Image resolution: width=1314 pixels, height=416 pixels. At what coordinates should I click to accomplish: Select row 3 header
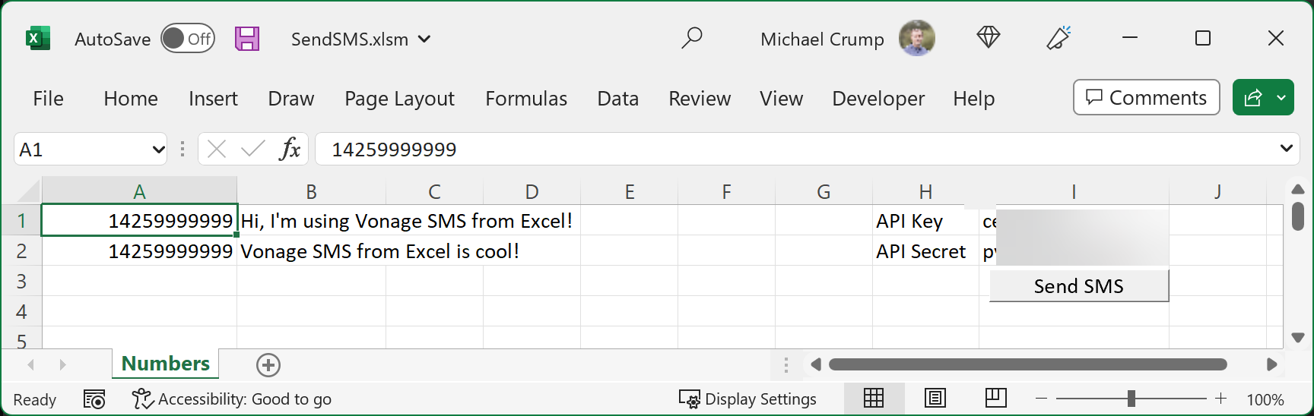21,282
